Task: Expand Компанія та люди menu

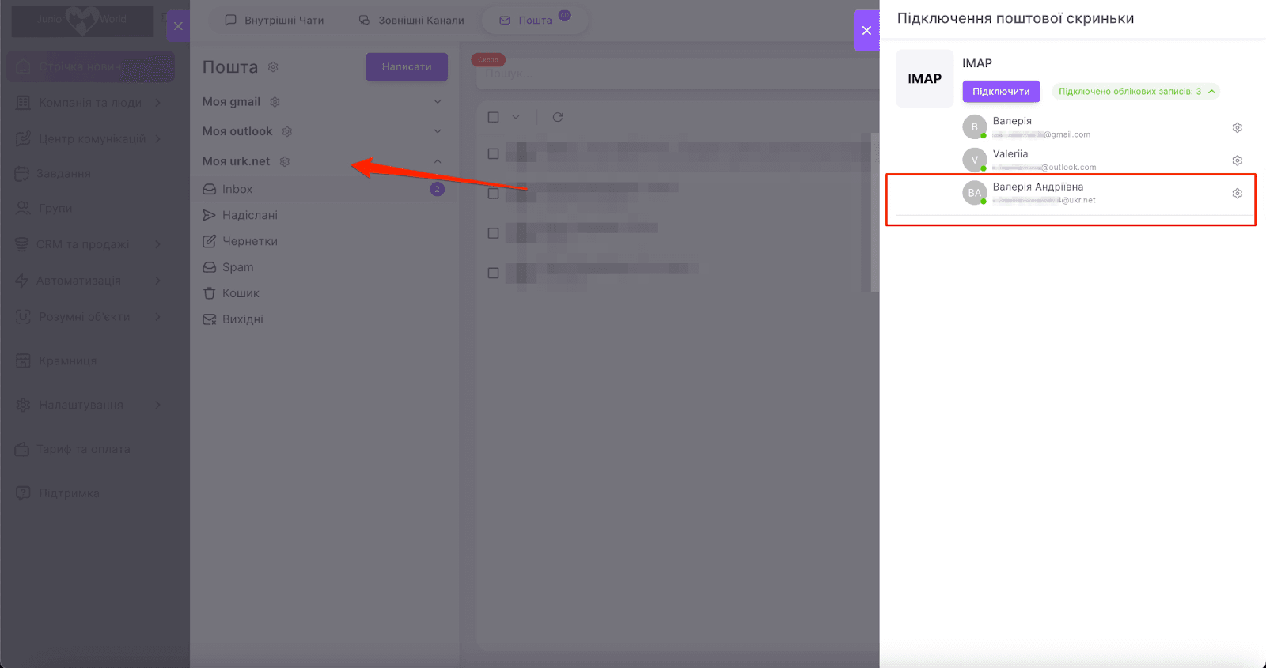Action: (89, 103)
